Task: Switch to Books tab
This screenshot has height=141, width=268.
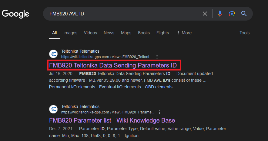Action: (144, 33)
